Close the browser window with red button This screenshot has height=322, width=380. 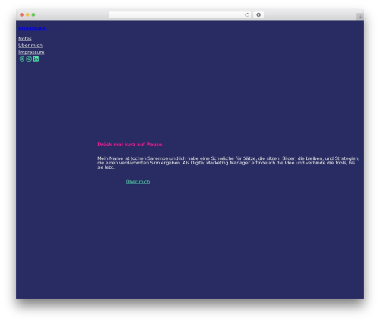[x=22, y=14]
